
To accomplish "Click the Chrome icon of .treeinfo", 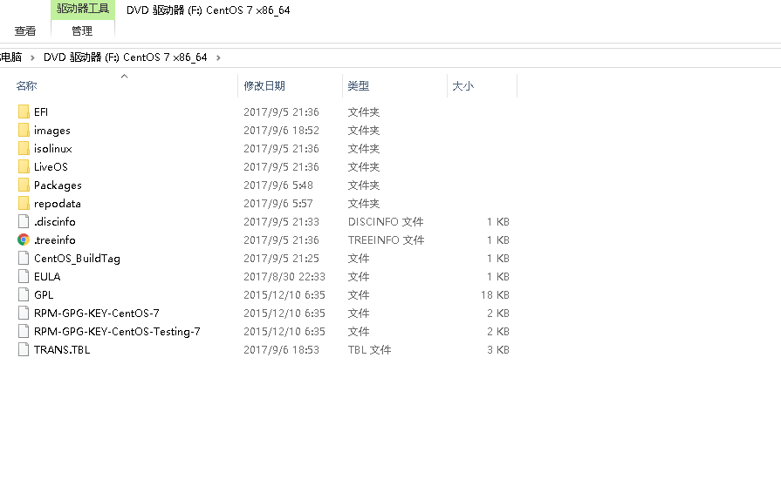I will point(24,240).
